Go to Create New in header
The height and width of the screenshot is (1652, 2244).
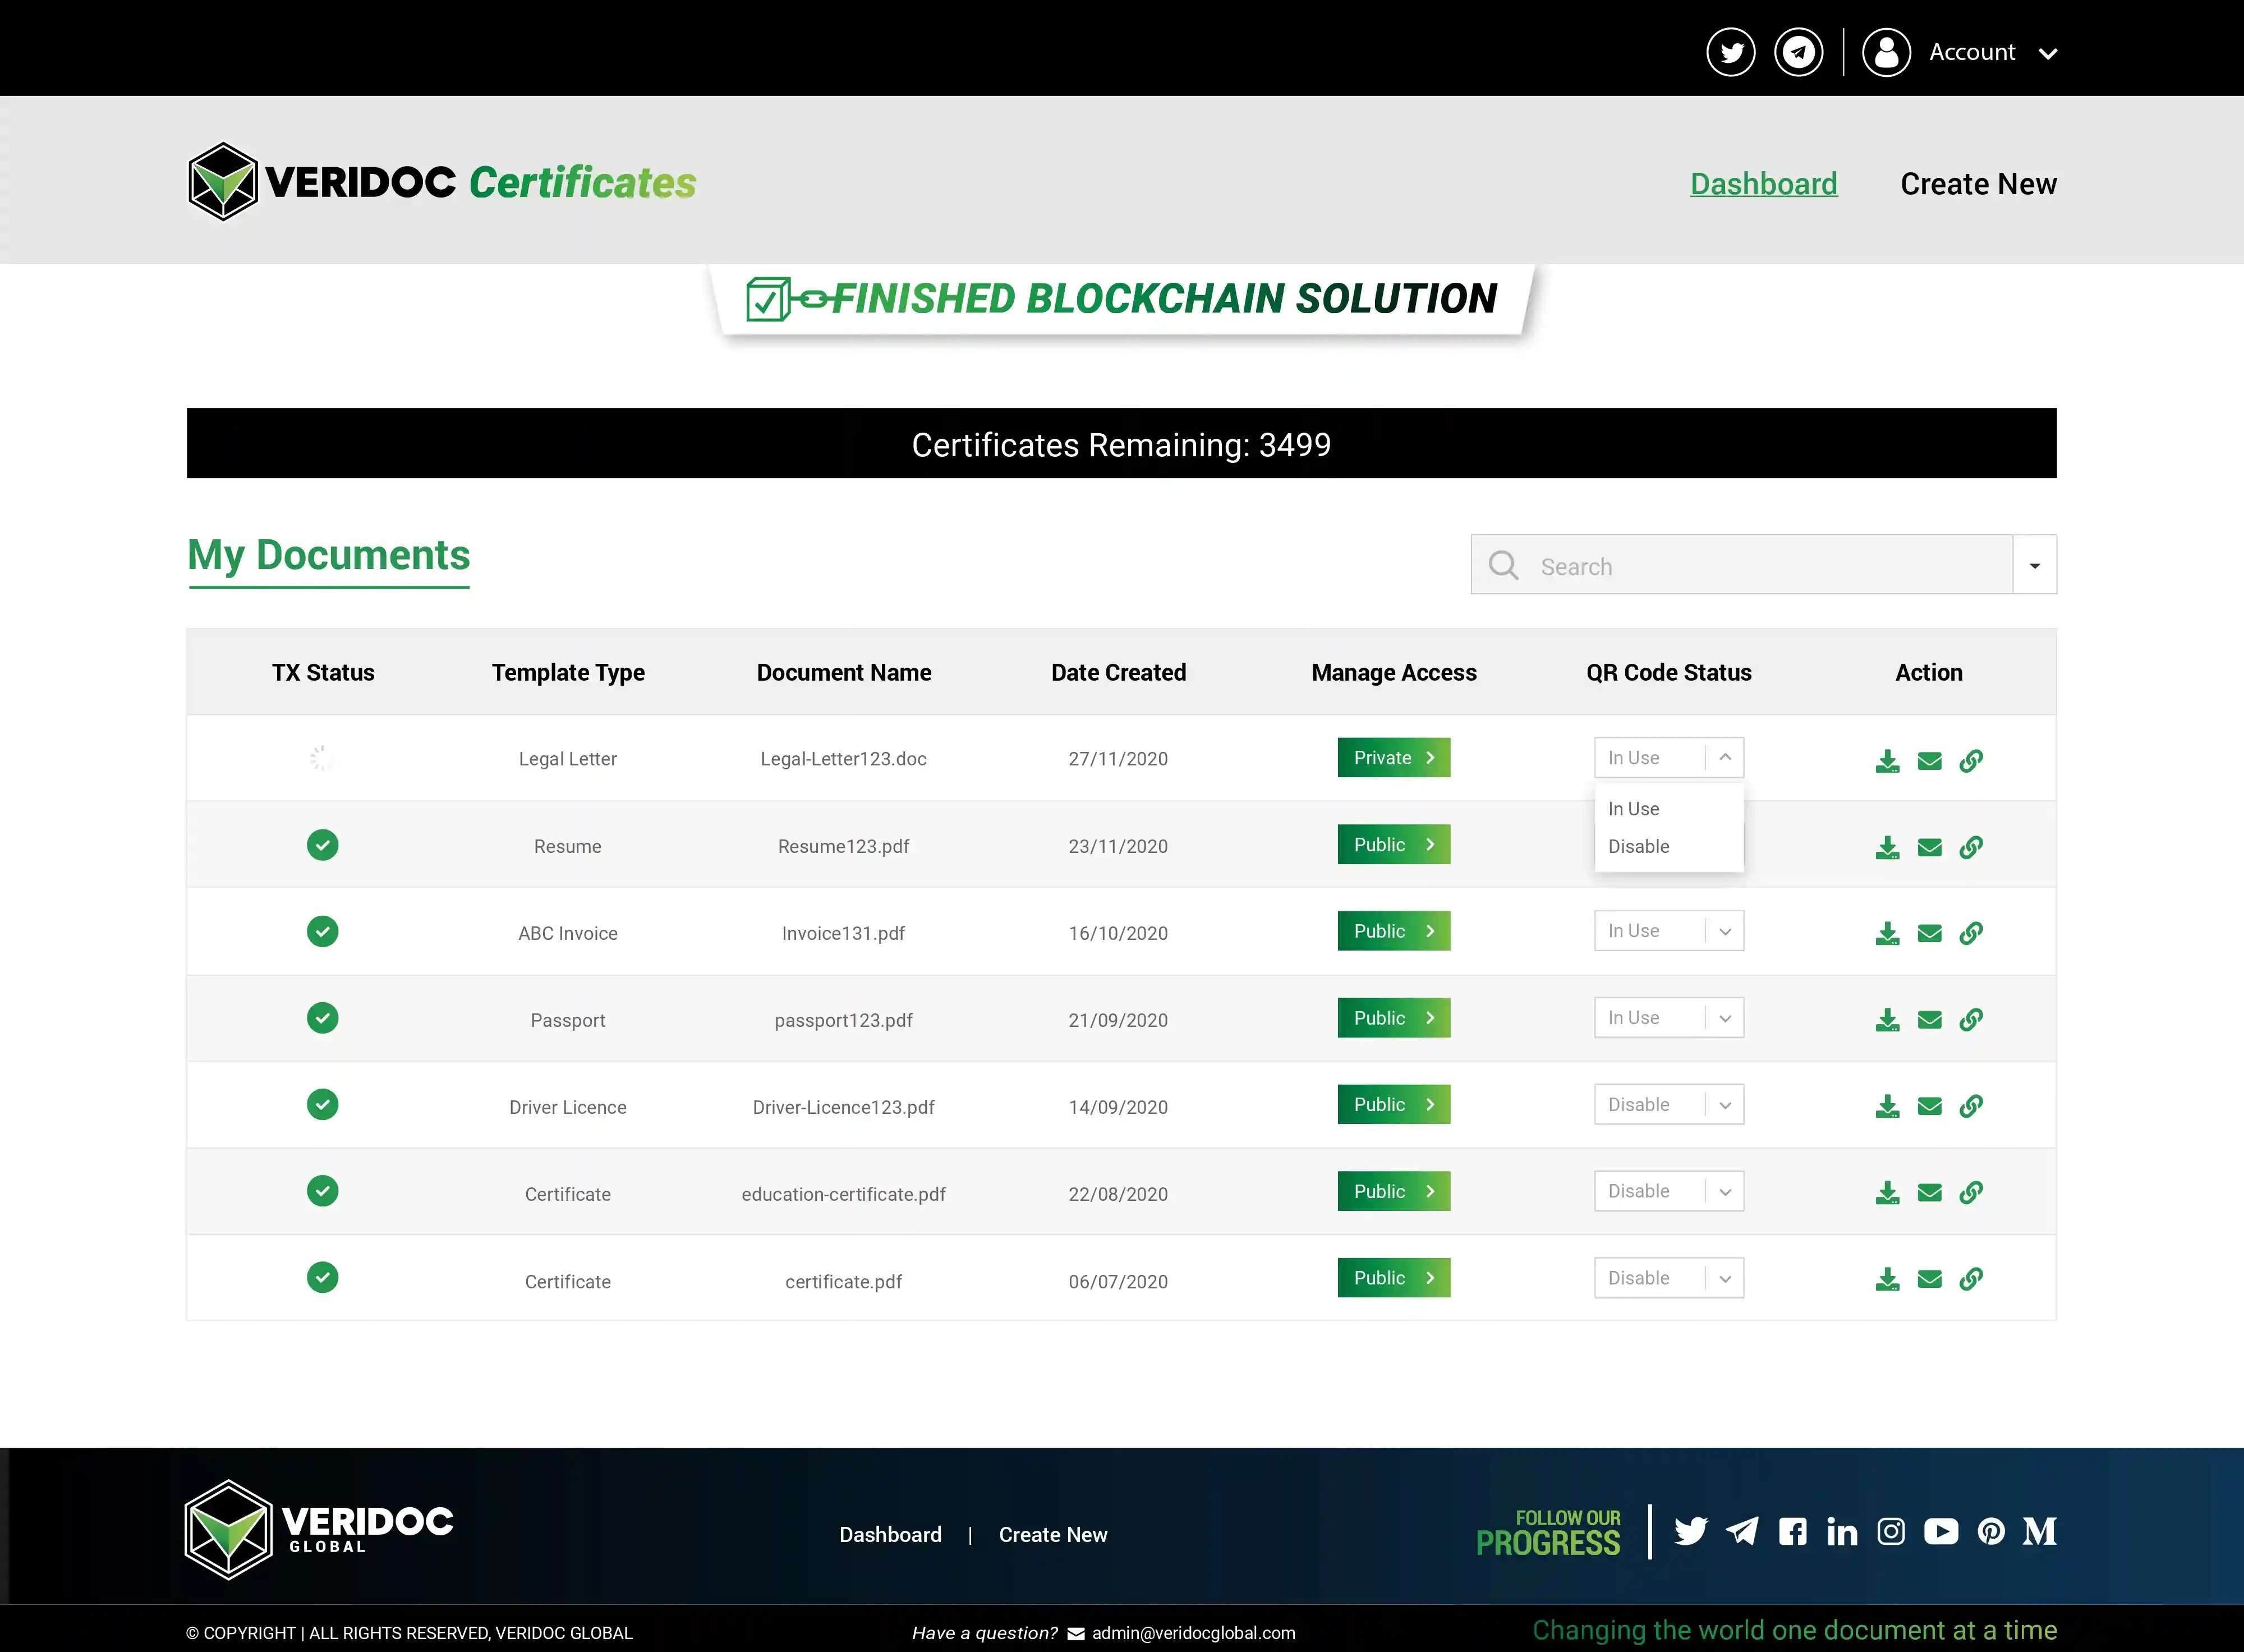point(1977,184)
